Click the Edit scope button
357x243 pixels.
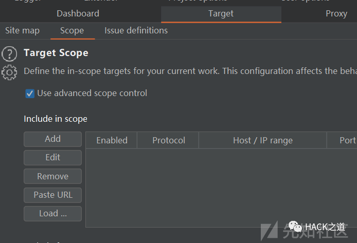(52, 158)
